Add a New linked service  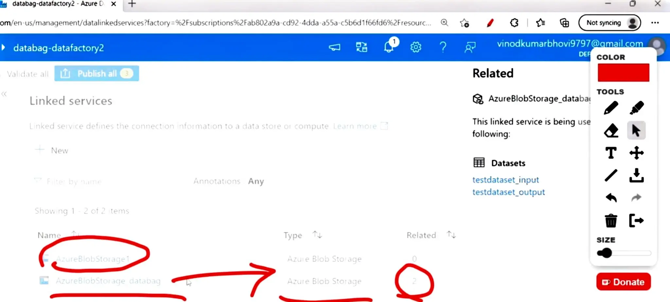click(51, 150)
